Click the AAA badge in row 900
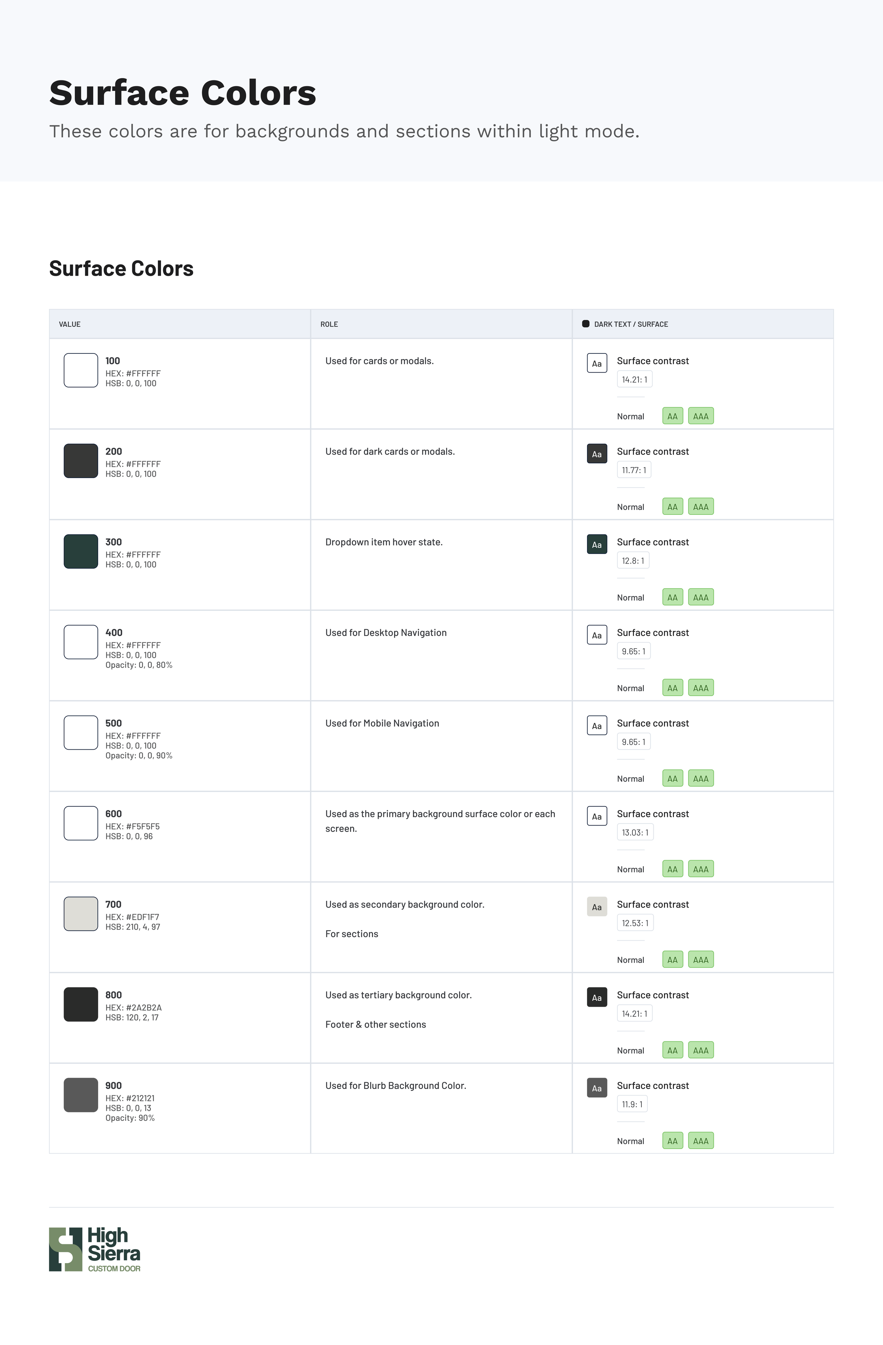Screen dimensions: 883x1345 tap(700, 1141)
